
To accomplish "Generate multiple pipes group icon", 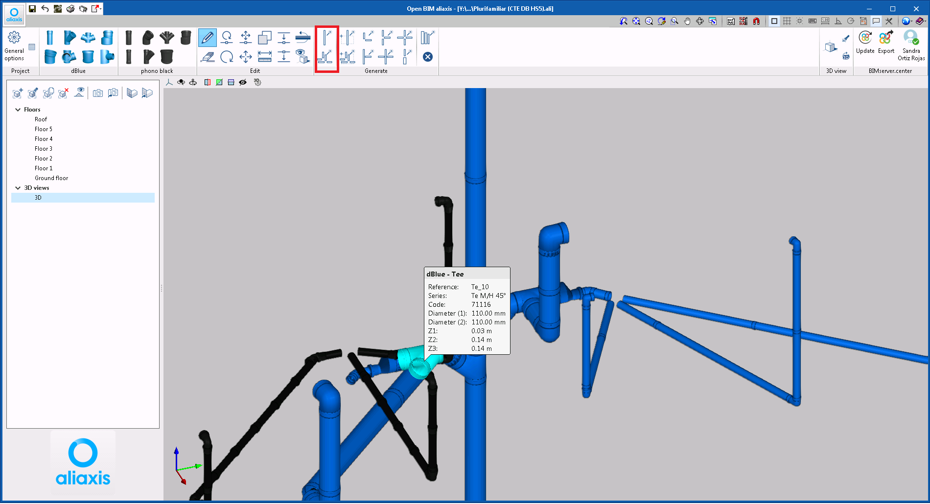I will click(x=427, y=38).
